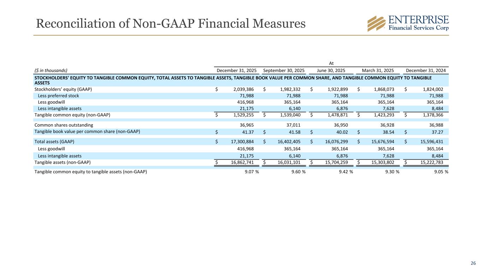
Task: Select the Stockholders' equity (GAAP) row label
Action: coord(63,89)
